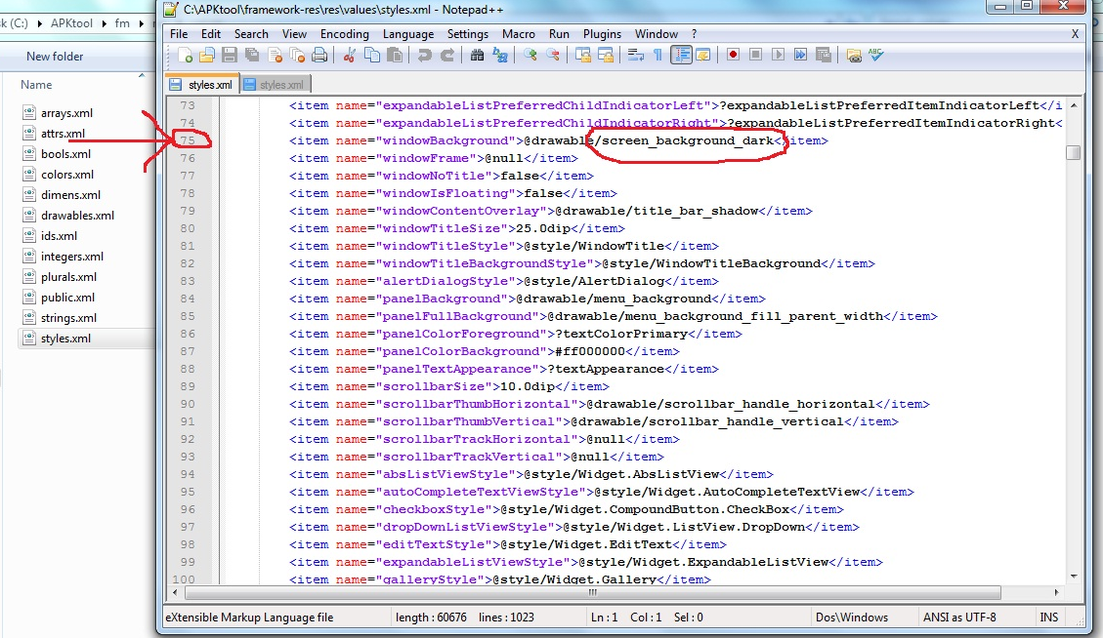
Task: Click the Save Recorded Macro icon
Action: (824, 55)
